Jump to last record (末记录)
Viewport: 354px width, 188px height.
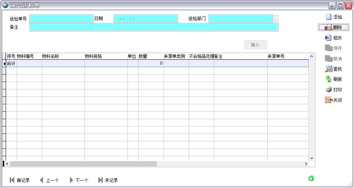coord(101,180)
